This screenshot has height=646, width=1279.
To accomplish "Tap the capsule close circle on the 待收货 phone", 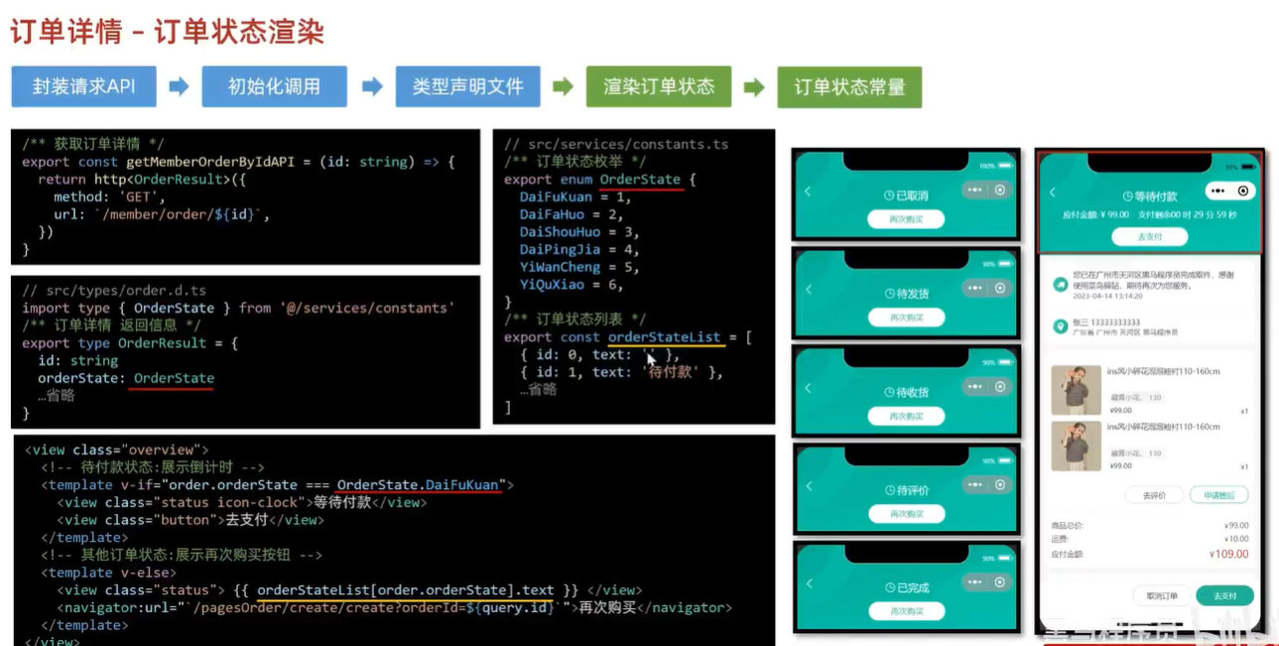I will tap(1000, 386).
